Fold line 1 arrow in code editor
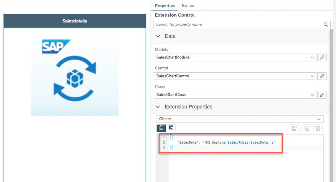336x182 pixels. tap(167, 137)
